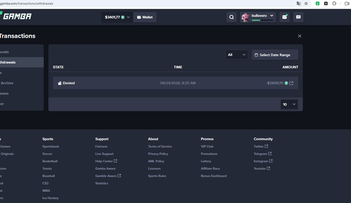Close the Transactions panel
This screenshot has width=351, height=203.
(x=300, y=36)
